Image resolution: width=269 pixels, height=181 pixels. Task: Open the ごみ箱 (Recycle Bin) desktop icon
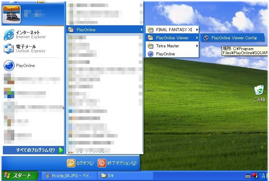click(259, 94)
